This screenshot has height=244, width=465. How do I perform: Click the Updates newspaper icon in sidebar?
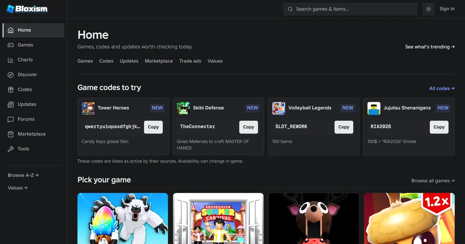point(11,104)
